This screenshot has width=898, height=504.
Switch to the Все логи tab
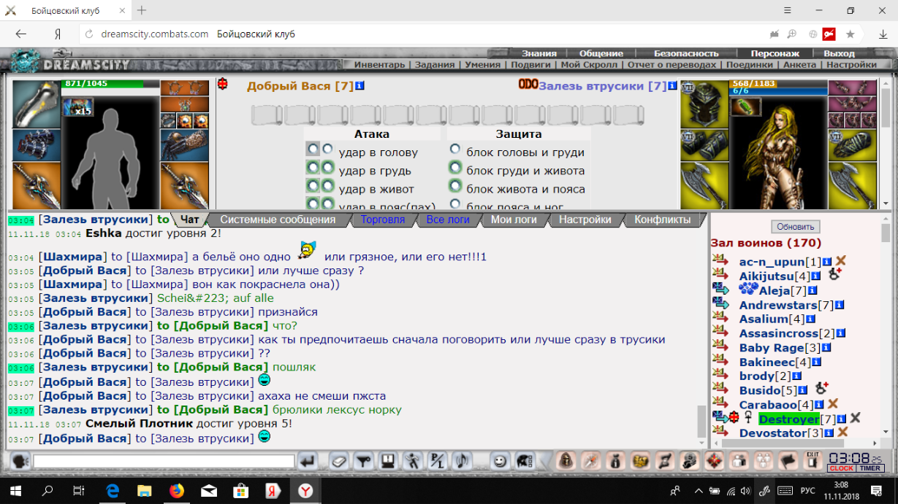[448, 220]
